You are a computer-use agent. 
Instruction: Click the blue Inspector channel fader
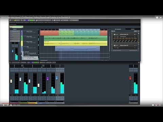(x=13, y=51)
